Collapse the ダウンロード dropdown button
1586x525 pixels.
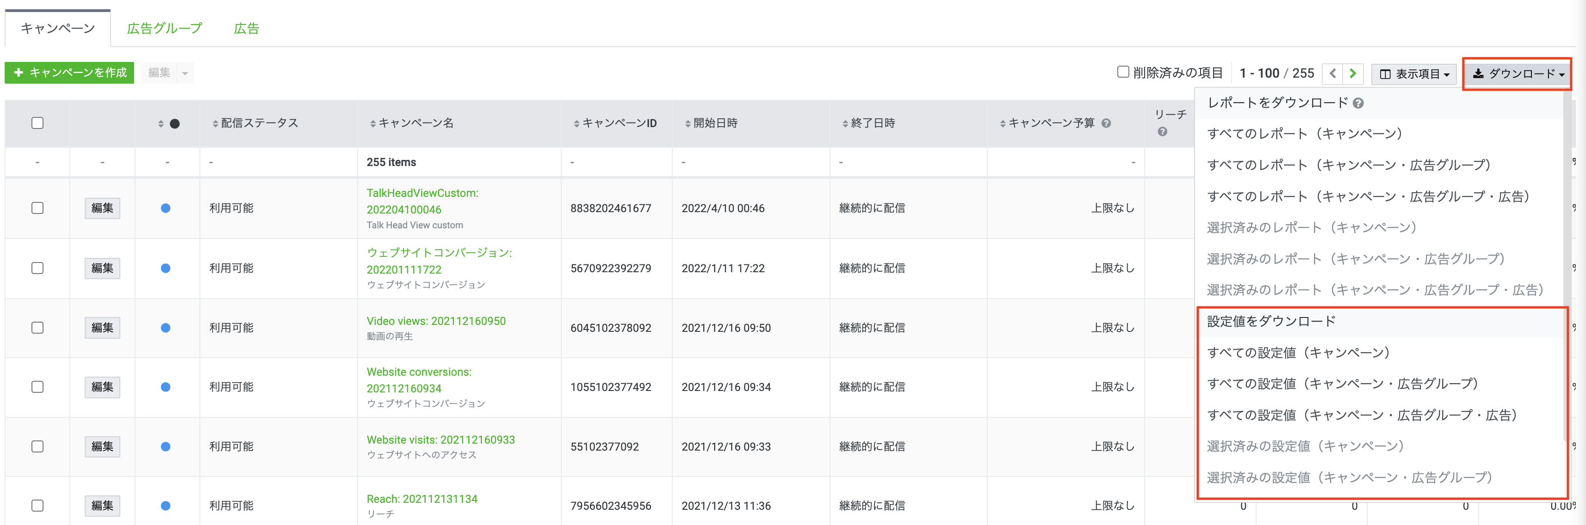pos(1517,74)
